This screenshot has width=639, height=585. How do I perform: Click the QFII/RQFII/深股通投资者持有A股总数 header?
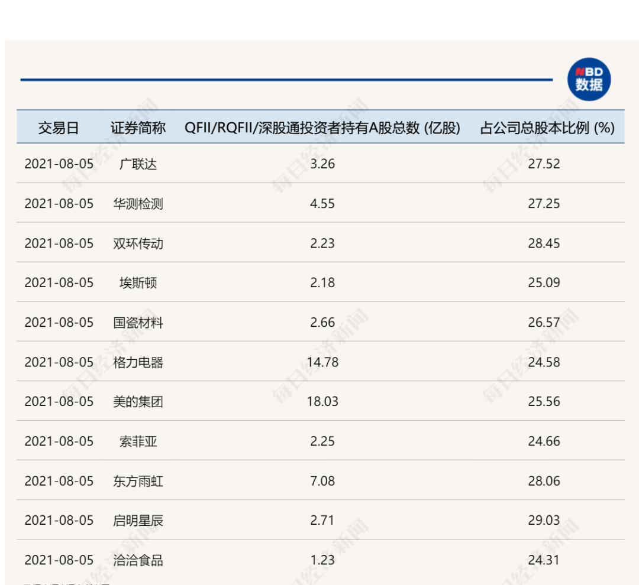click(x=322, y=126)
